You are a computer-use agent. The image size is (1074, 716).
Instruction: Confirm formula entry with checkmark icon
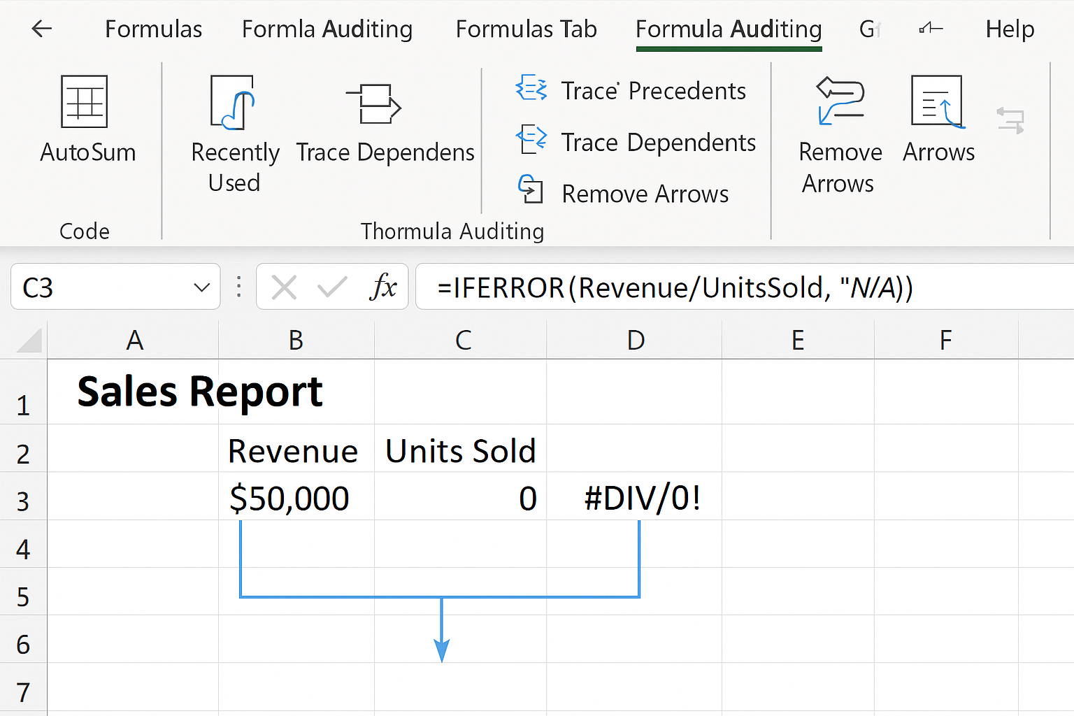tap(331, 287)
